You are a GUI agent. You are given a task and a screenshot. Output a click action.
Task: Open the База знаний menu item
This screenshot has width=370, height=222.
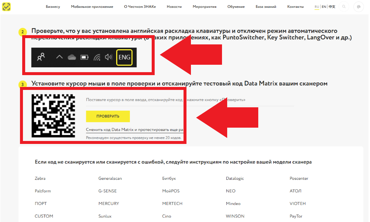click(x=266, y=7)
